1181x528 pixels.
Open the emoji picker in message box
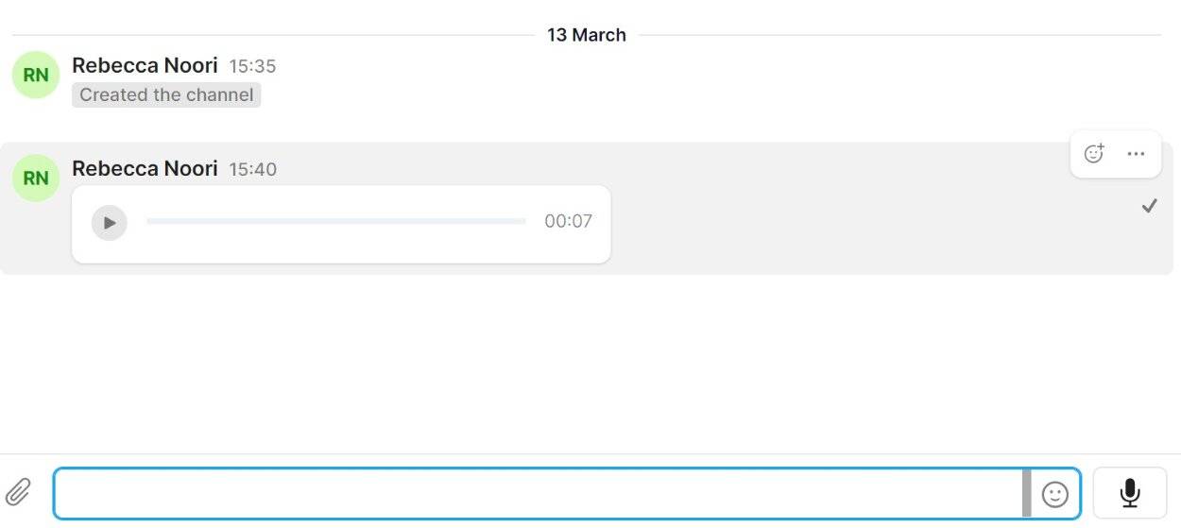point(1054,494)
